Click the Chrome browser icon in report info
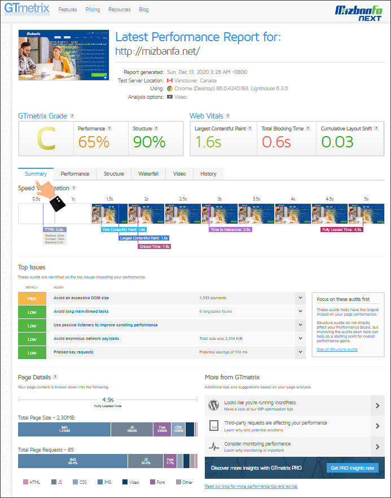Image resolution: width=391 pixels, height=498 pixels. (x=170, y=89)
